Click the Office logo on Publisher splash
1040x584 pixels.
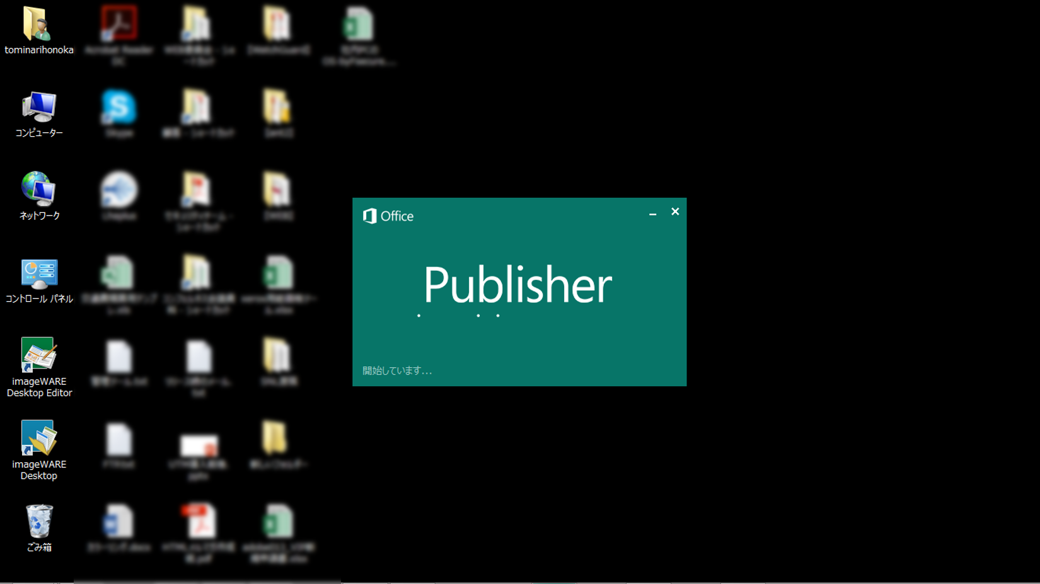click(x=388, y=216)
